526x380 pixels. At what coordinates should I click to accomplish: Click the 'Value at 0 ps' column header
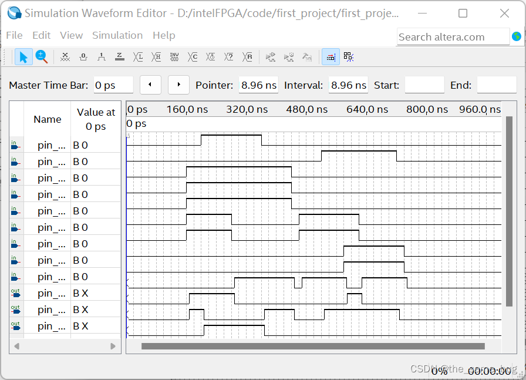[96, 119]
